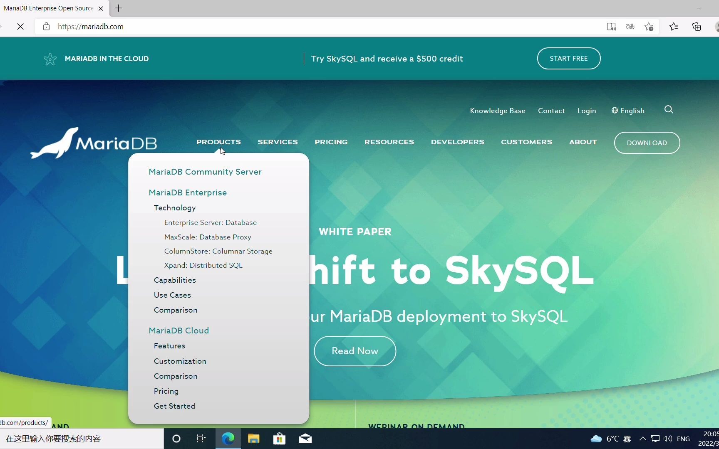Viewport: 719px width, 449px height.
Task: Select Enterprise Server: Database
Action: (x=211, y=222)
